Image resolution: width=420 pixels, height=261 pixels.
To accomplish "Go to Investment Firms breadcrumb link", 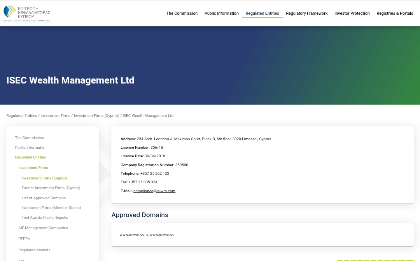I will (56, 116).
